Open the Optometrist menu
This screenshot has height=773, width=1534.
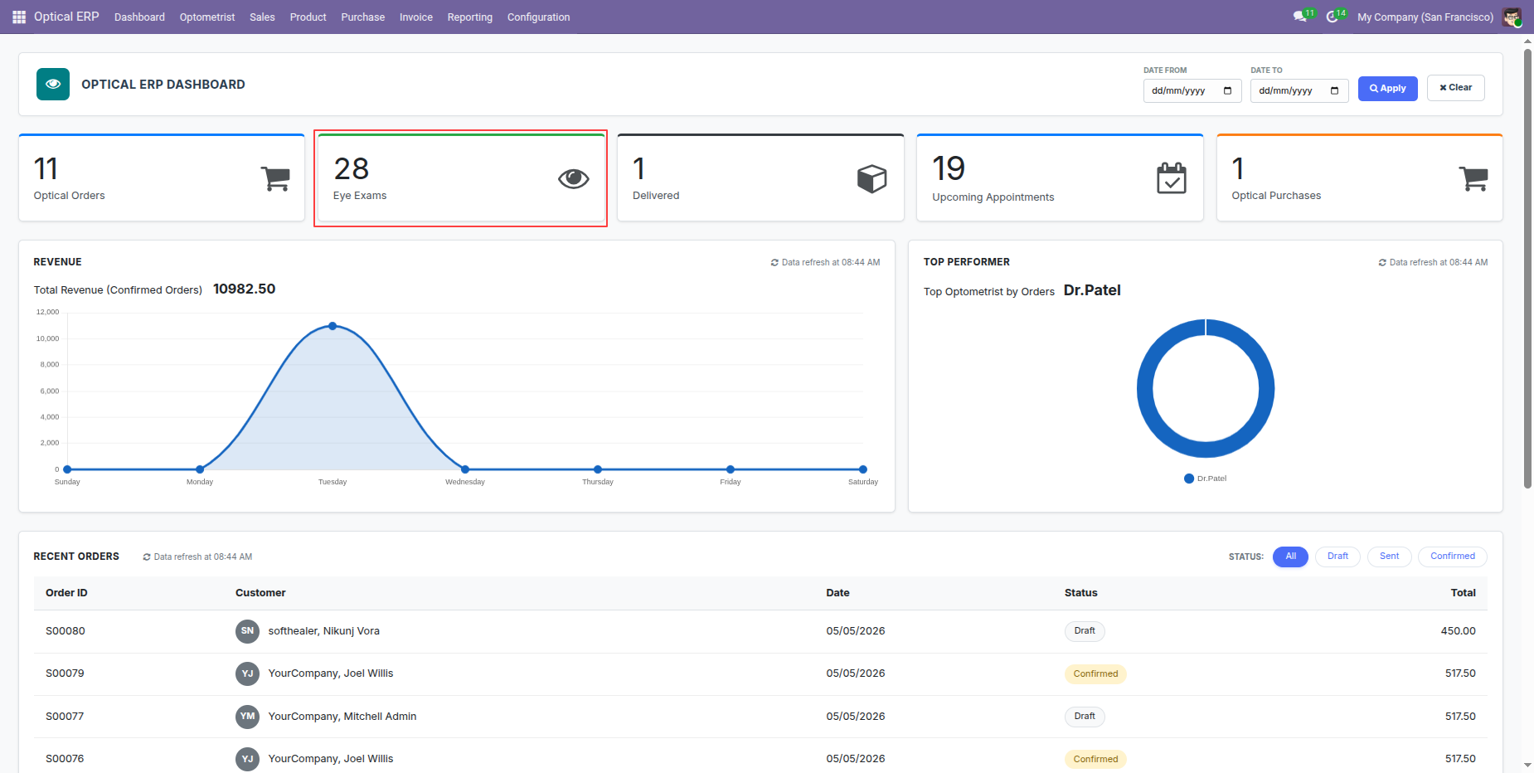pyautogui.click(x=207, y=17)
